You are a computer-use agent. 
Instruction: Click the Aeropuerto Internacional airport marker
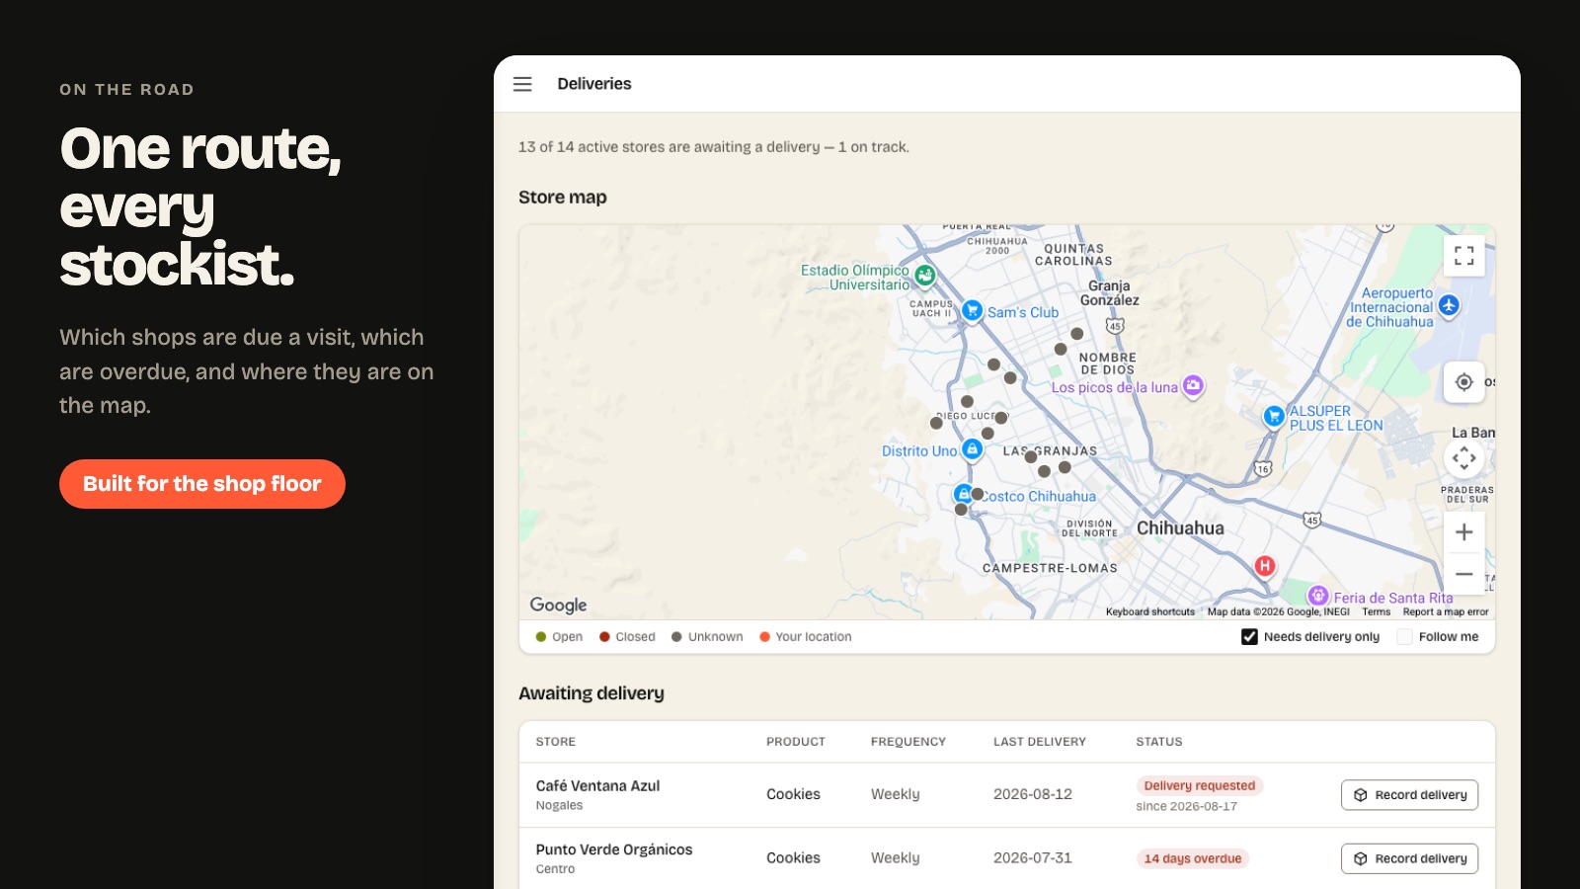(1449, 305)
